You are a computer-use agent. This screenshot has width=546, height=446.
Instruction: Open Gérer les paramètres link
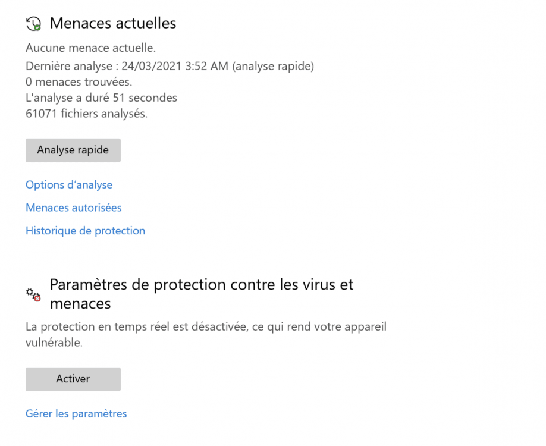pyautogui.click(x=76, y=413)
